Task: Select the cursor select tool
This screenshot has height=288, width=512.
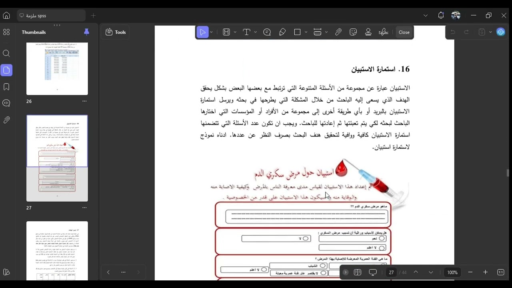Action: pos(203,32)
